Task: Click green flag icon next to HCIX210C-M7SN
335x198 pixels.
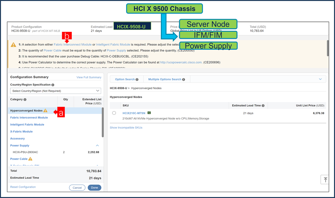Action: (x=149, y=113)
